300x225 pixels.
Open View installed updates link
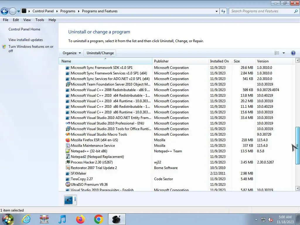coord(26,40)
